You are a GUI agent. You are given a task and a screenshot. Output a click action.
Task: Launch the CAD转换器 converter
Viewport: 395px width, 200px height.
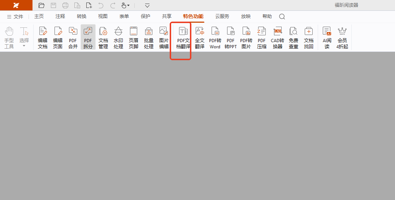(x=277, y=37)
